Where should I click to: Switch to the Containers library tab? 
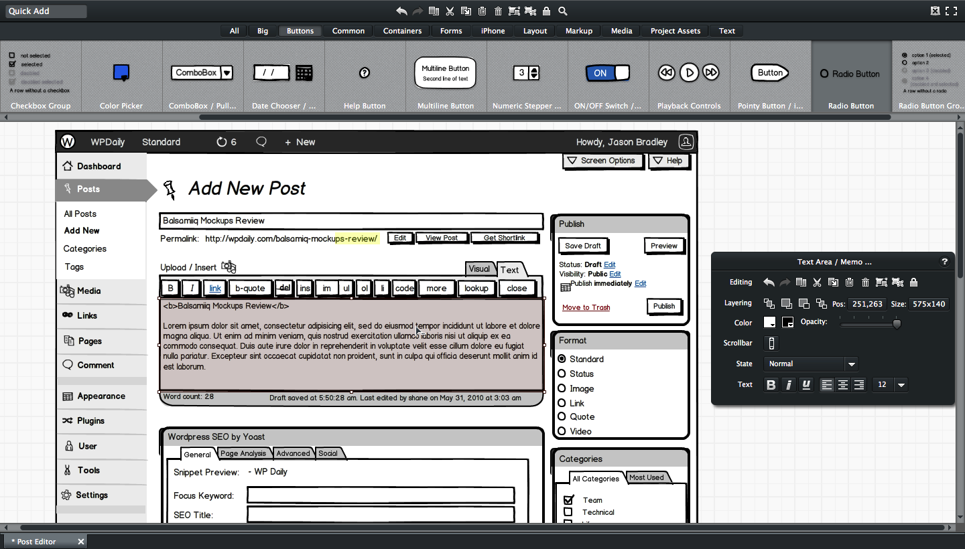click(402, 31)
